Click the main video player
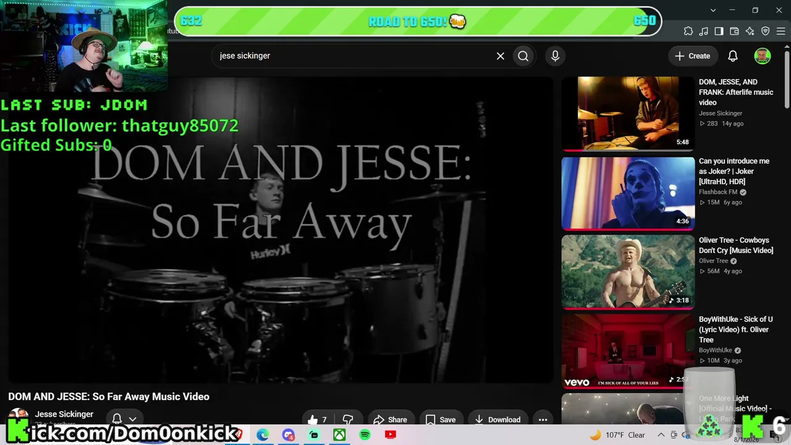Screen dimensions: 791x445 pyautogui.click(x=281, y=229)
